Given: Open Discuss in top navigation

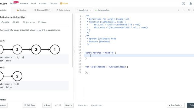Looking at the screenshot, I should coord(53,3).
